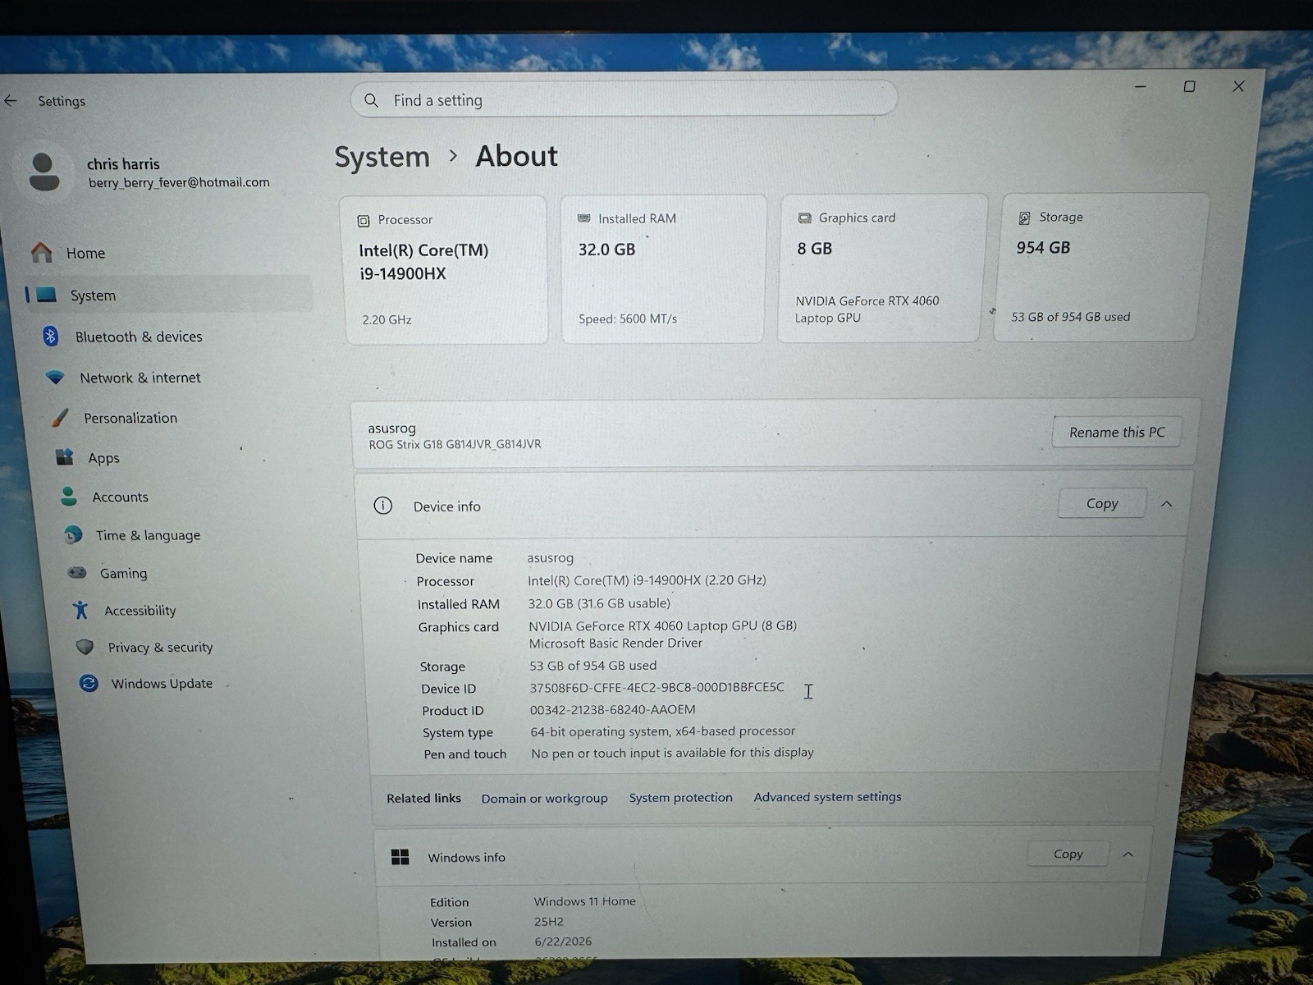1313x985 pixels.
Task: Click the Network wifi icon
Action: [55, 377]
